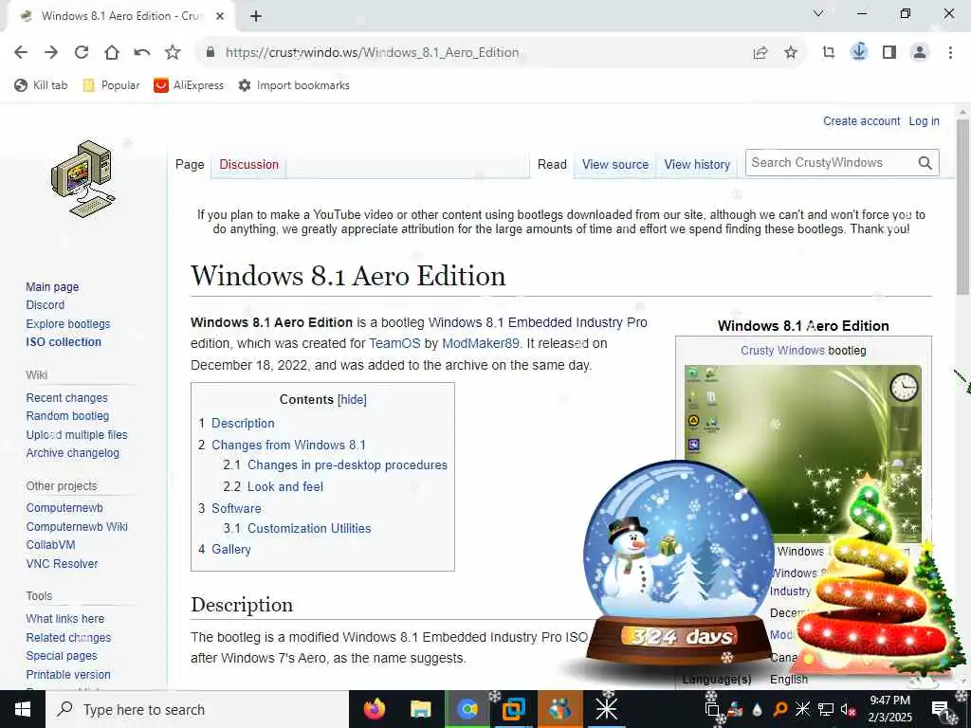Select the Read tab

click(x=552, y=165)
